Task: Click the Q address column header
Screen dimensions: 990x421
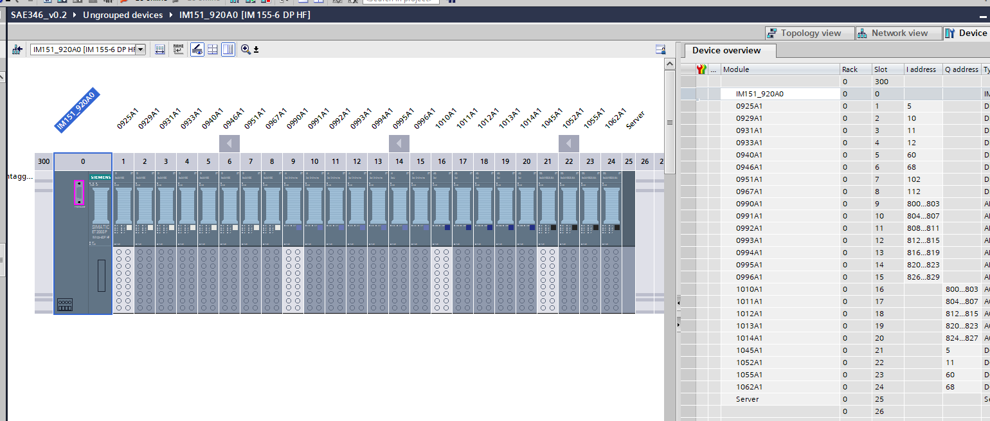Action: point(962,69)
